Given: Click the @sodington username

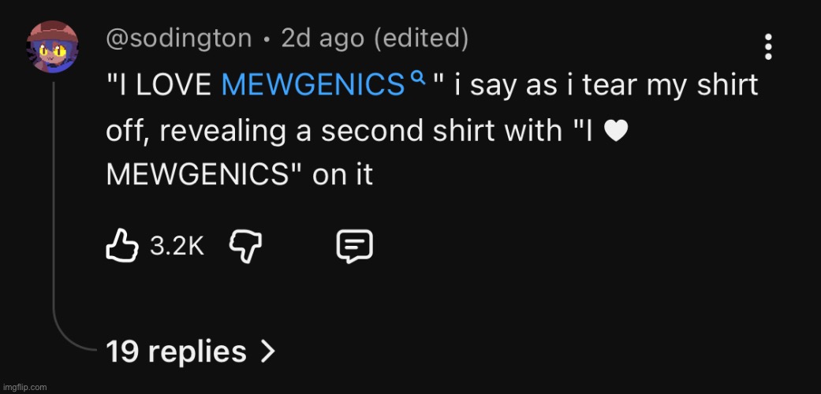Looking at the screenshot, I should tap(179, 39).
